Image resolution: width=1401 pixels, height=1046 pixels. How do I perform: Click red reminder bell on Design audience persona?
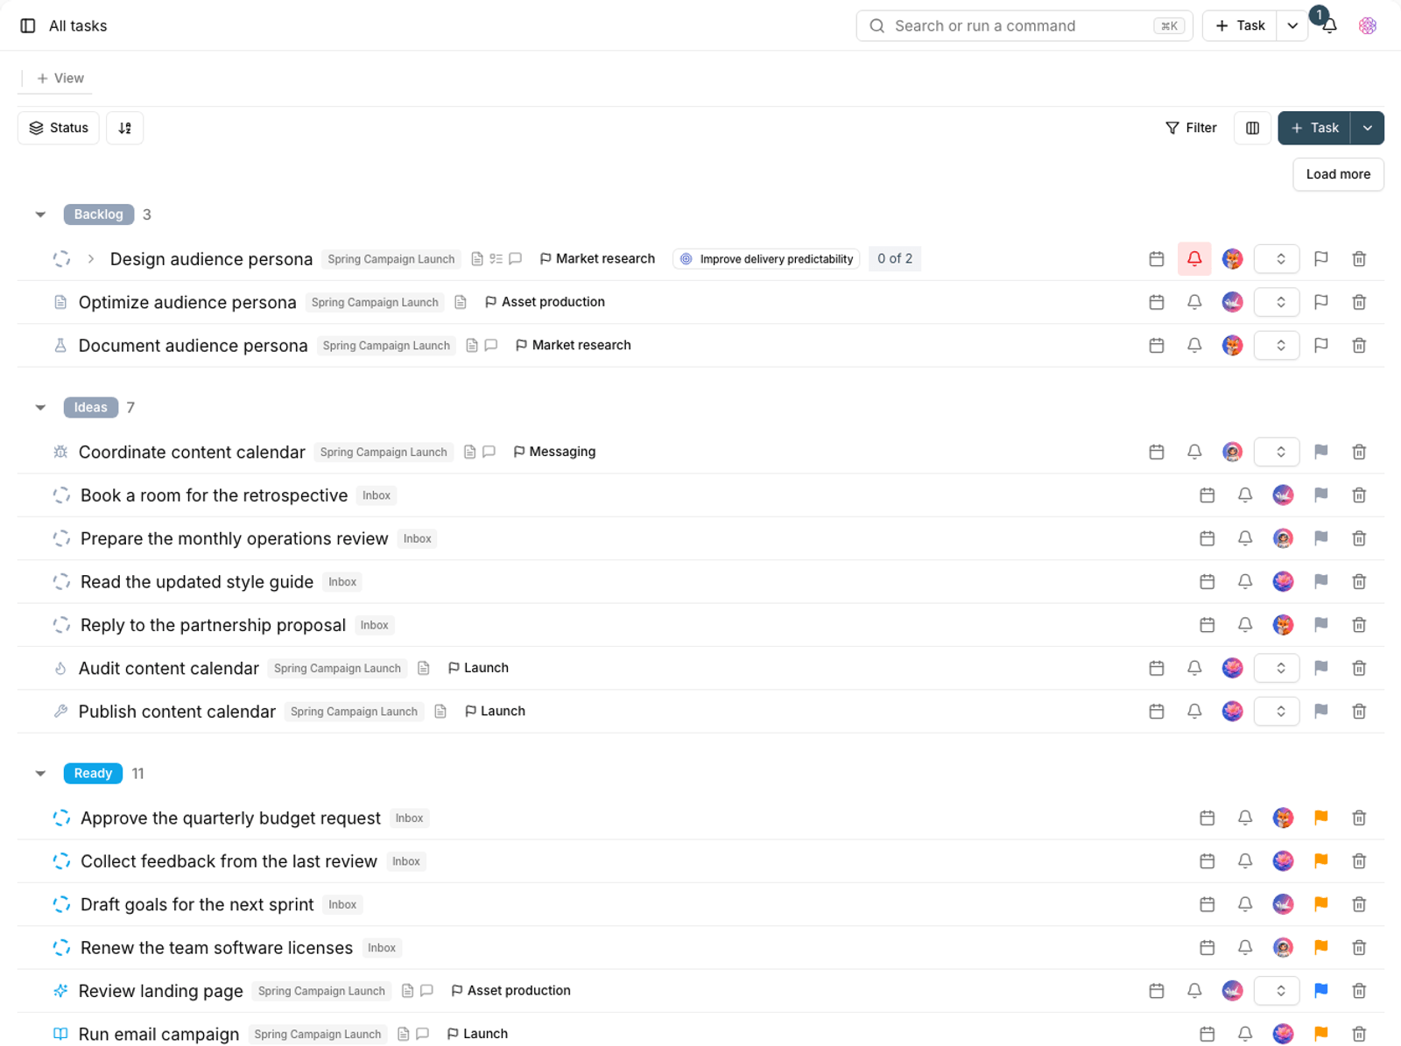pos(1194,259)
